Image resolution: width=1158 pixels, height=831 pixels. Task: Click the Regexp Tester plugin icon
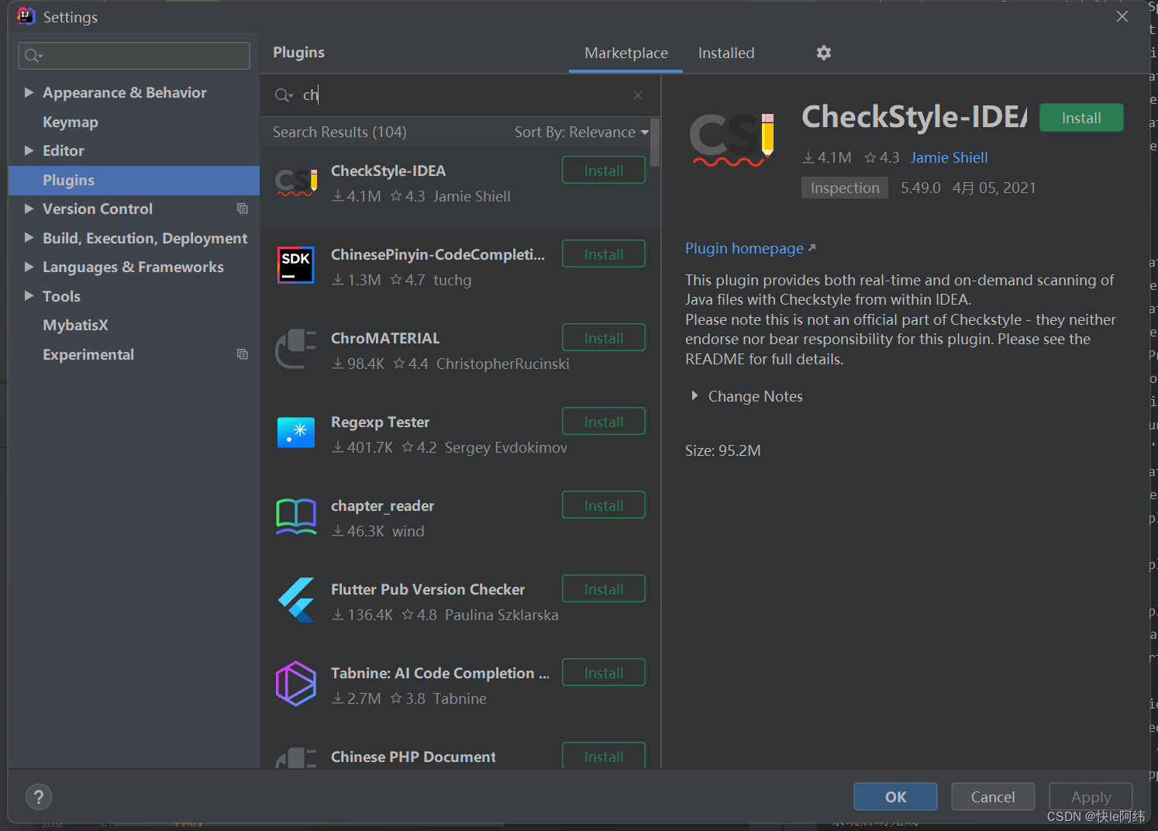(x=296, y=433)
